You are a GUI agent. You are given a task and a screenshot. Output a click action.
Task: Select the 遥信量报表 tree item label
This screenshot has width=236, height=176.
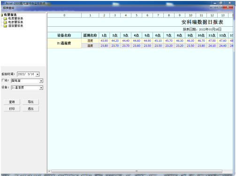(x=15, y=26)
